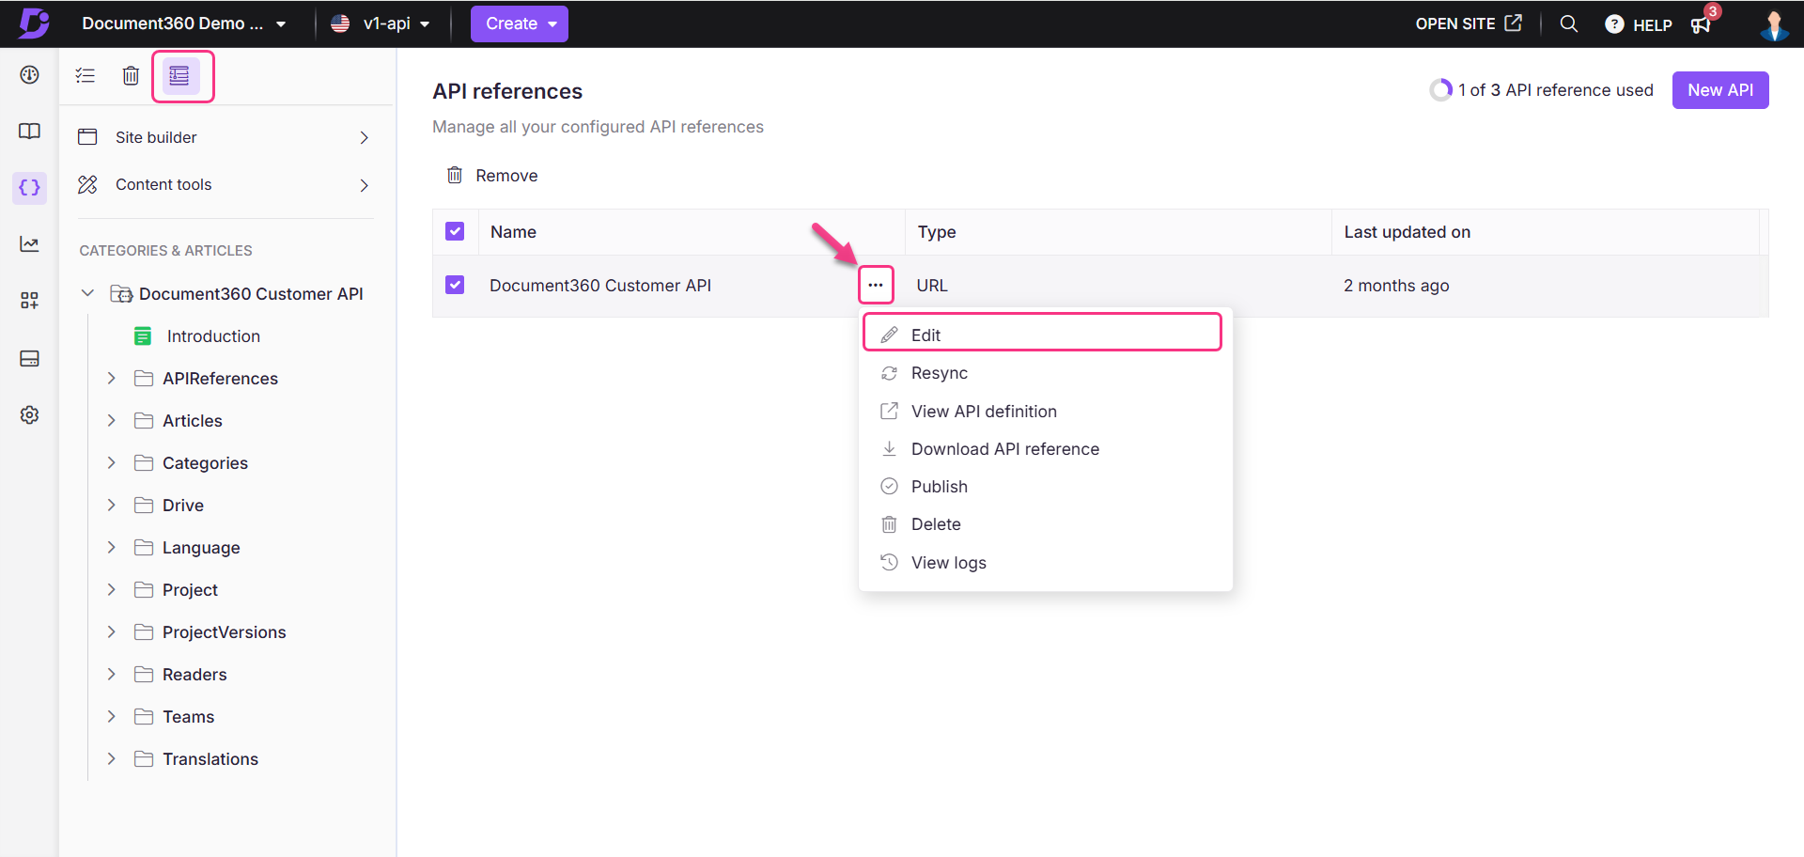Screen dimensions: 1804x857
Task: Open the v1-api version dropdown
Action: [381, 23]
